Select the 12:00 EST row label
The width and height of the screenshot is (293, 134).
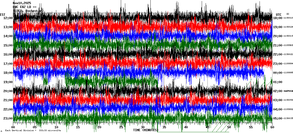coord(8,18)
